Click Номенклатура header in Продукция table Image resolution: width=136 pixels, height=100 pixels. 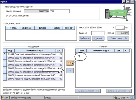tap(35, 51)
